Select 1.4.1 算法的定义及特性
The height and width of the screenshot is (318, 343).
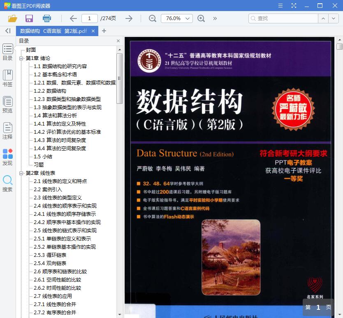click(60, 124)
